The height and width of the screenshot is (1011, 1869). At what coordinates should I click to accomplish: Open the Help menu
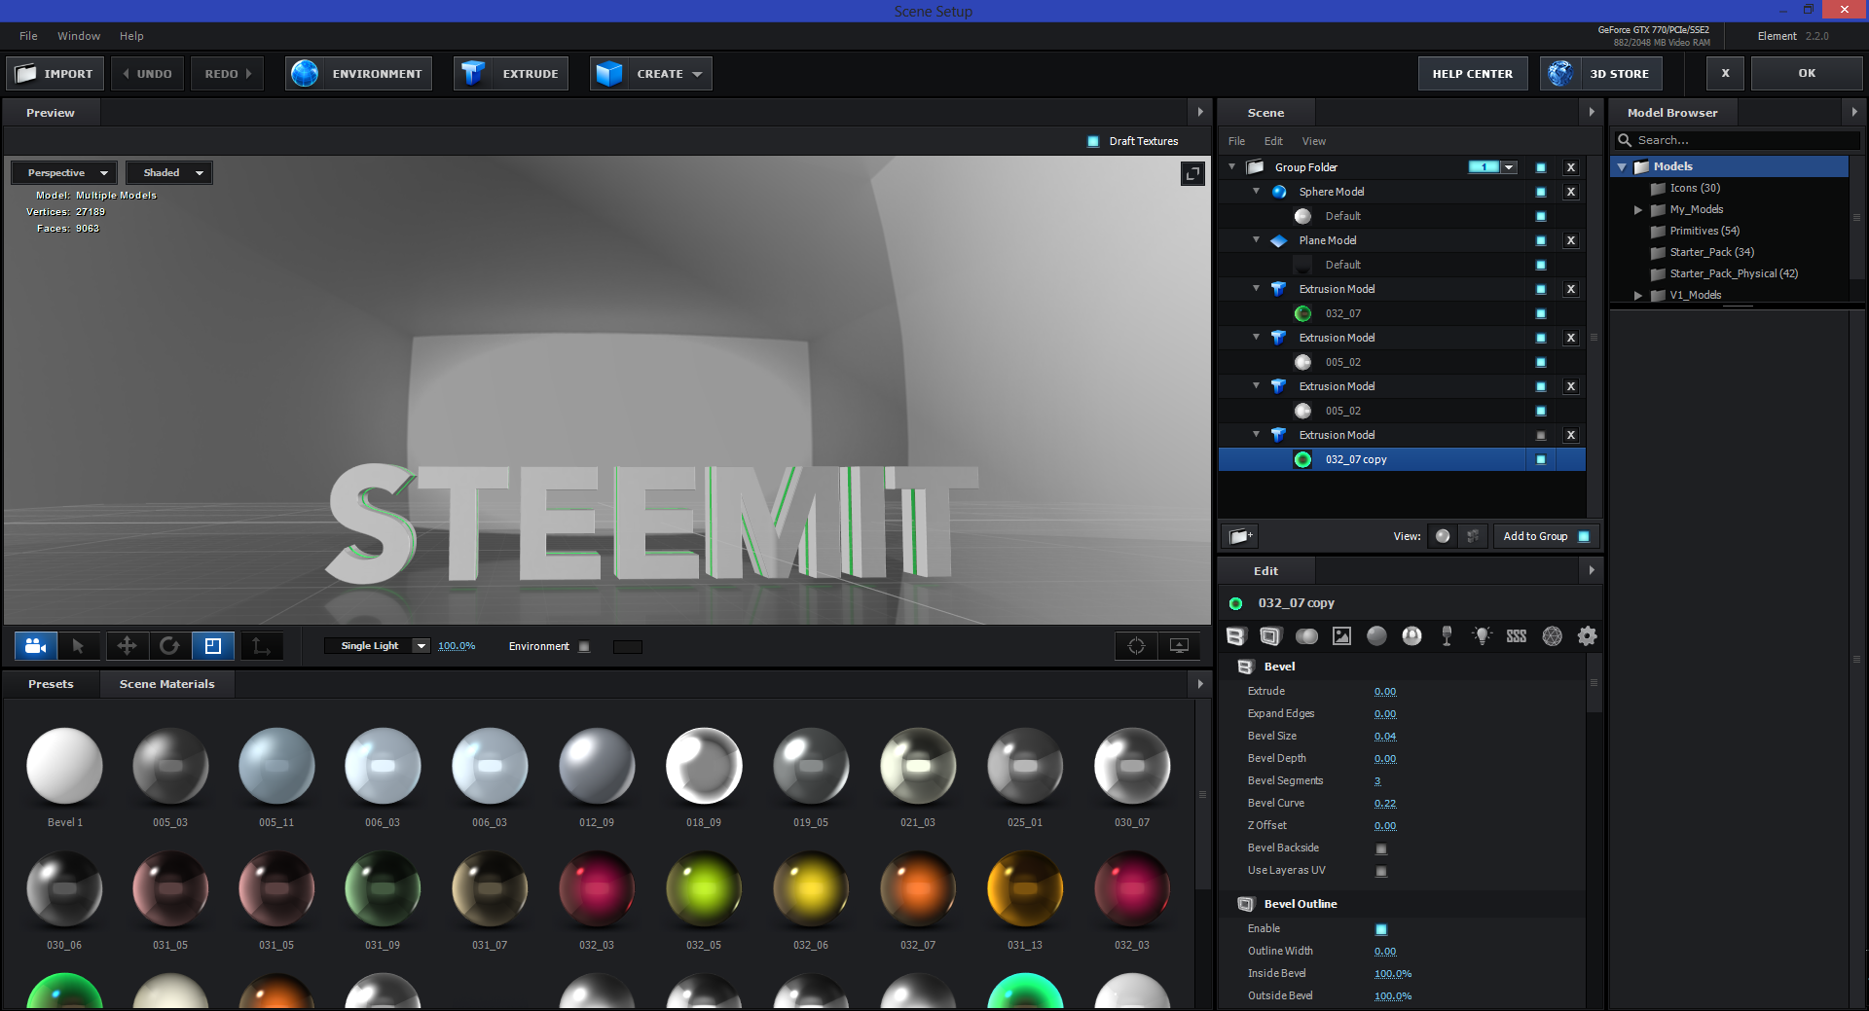click(x=131, y=36)
